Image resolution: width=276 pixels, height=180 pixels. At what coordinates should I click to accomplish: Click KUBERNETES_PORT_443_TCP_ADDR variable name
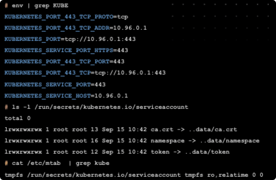click(57, 28)
